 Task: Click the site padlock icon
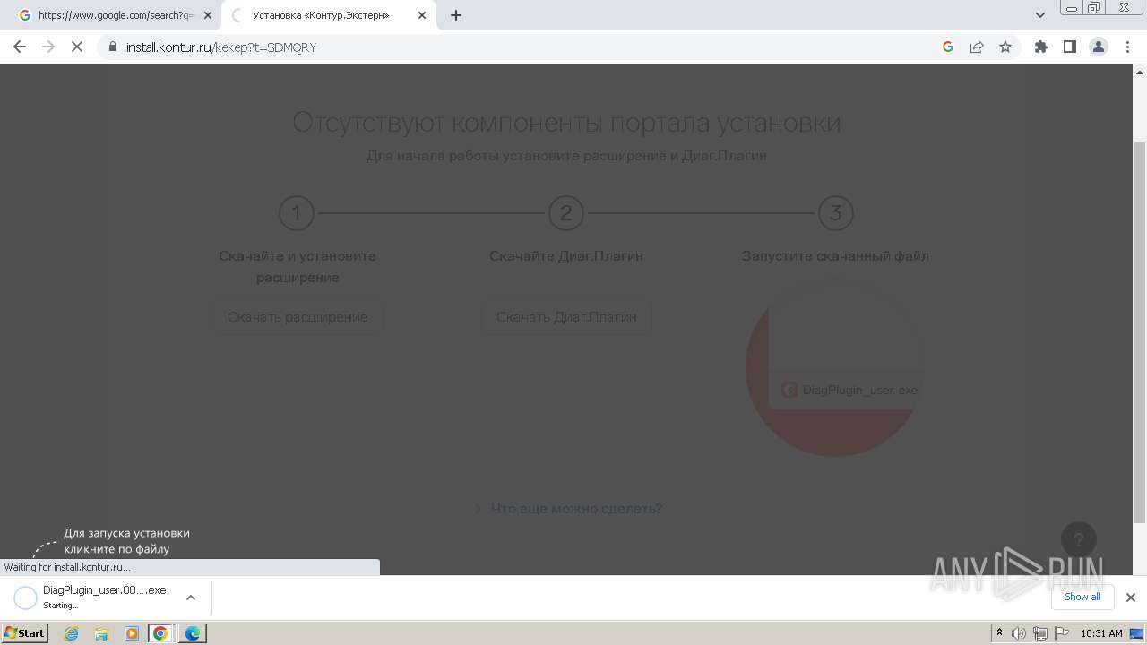[113, 47]
